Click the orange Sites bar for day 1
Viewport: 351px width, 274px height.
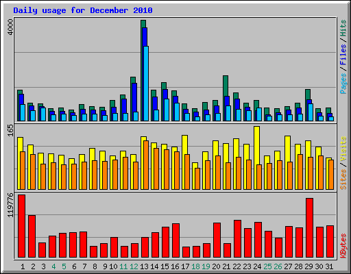pos(23,171)
